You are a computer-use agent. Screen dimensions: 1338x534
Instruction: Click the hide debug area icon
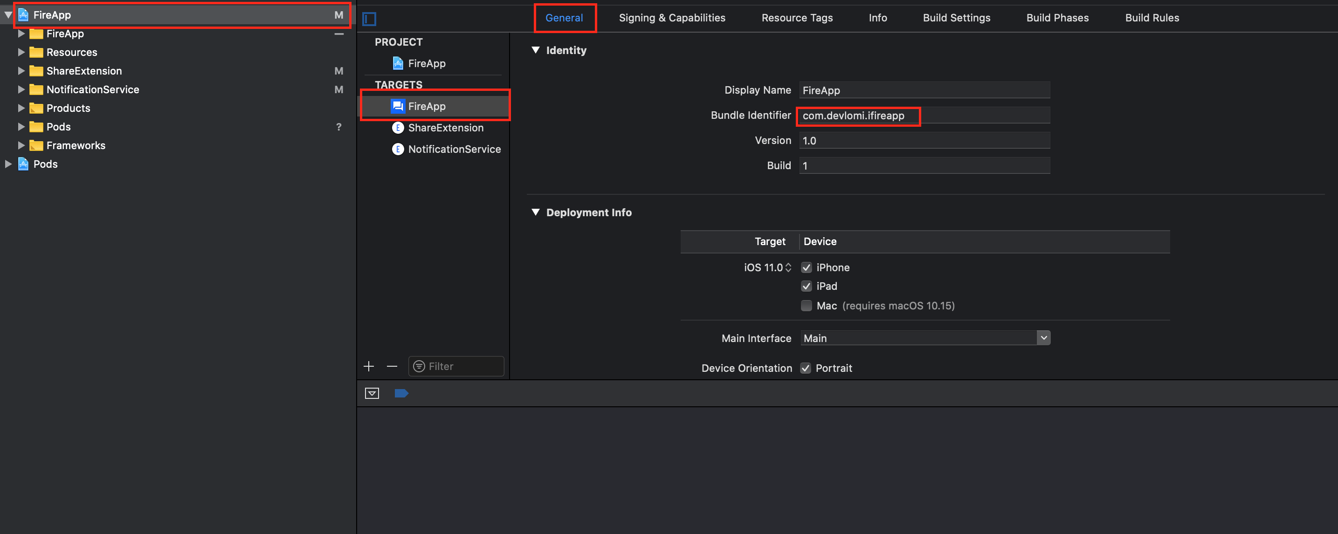372,393
